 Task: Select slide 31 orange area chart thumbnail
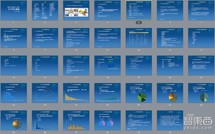[76, 121]
